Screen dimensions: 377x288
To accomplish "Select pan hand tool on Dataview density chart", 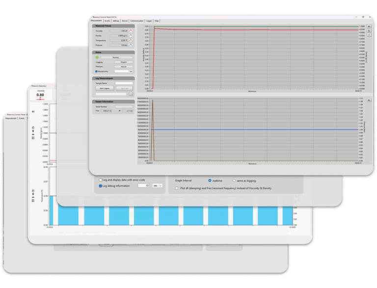I will [x=33, y=128].
